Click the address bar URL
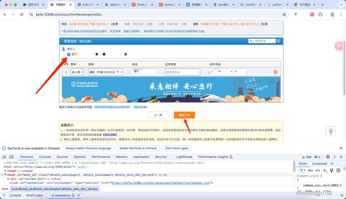 (69, 14)
